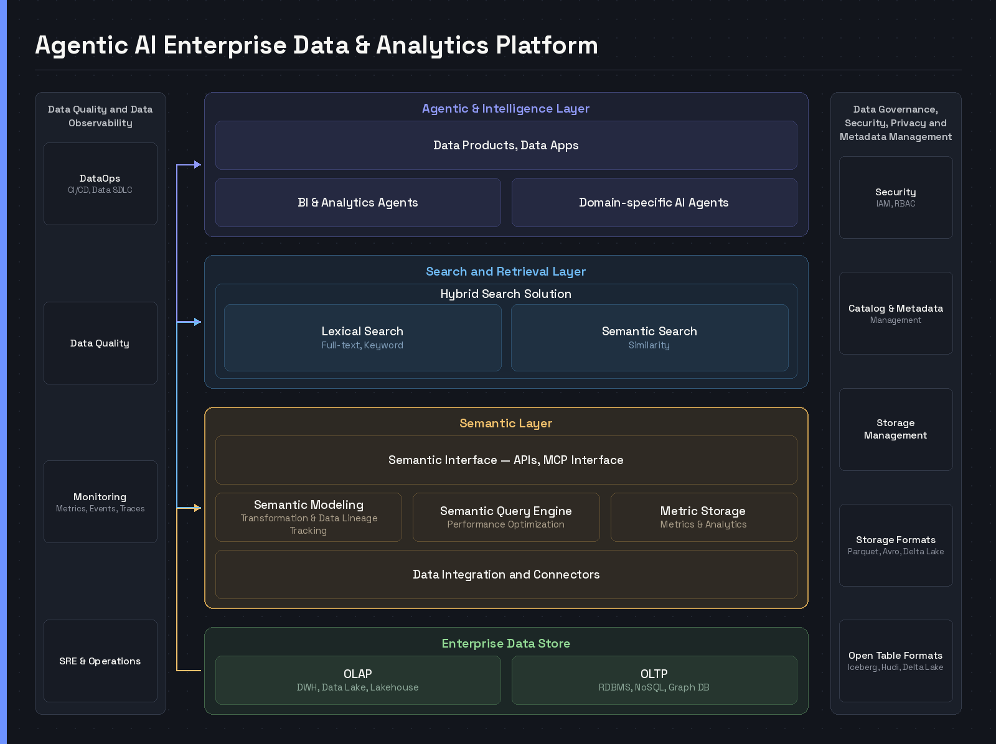This screenshot has height=744, width=996.
Task: Click Data Quality and Data Observability heading
Action: [100, 116]
